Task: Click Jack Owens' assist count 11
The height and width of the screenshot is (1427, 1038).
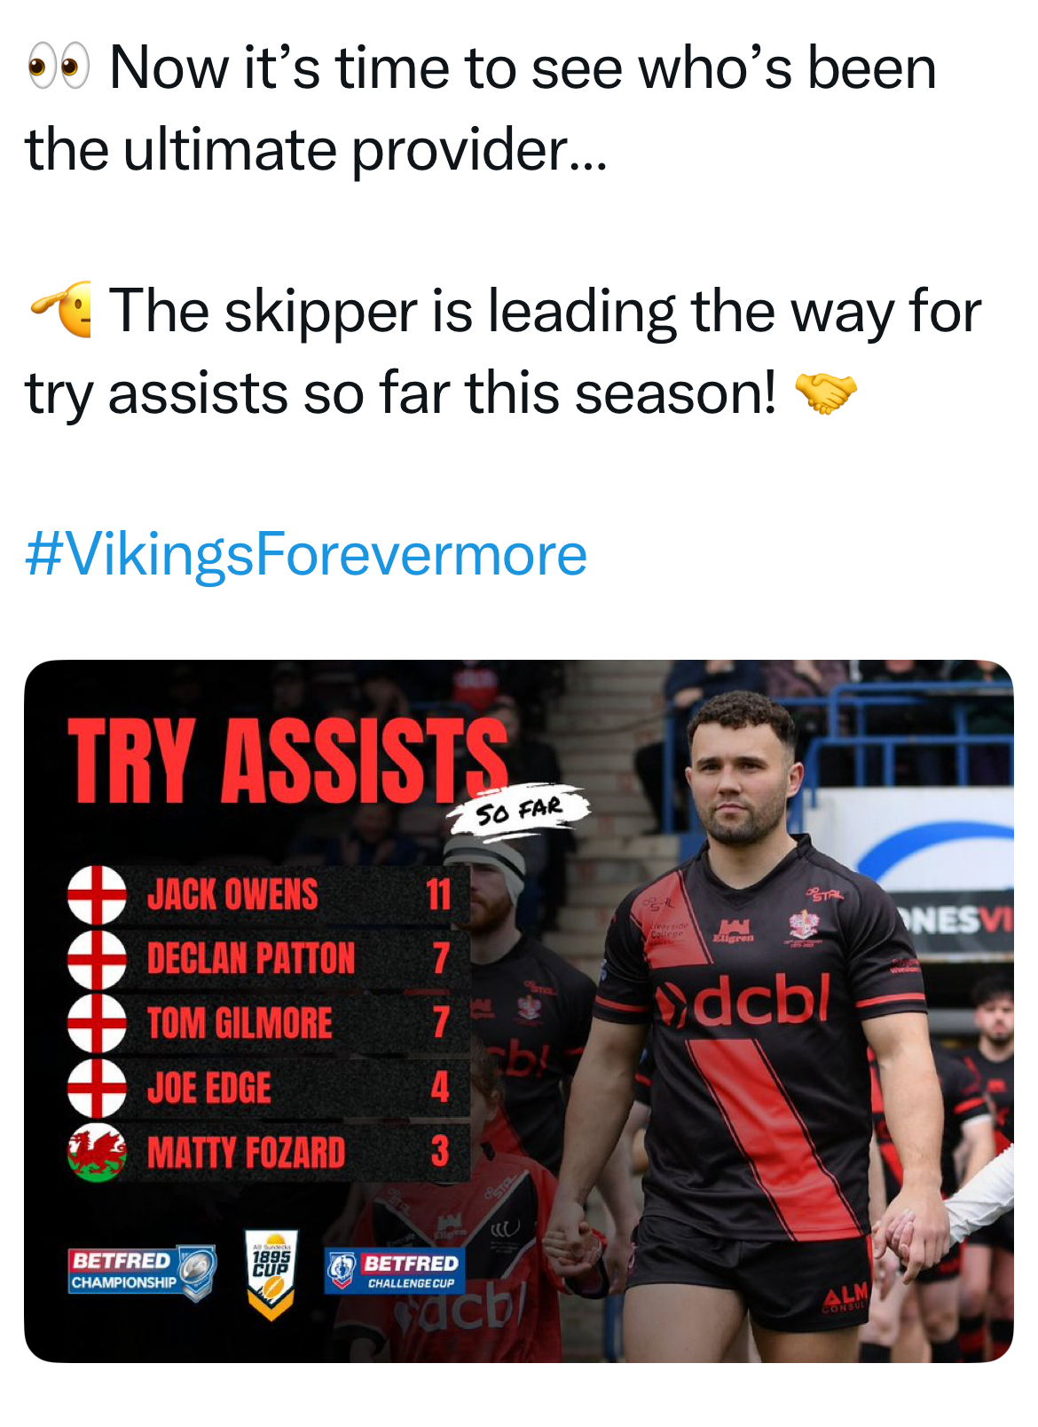Action: [x=439, y=894]
